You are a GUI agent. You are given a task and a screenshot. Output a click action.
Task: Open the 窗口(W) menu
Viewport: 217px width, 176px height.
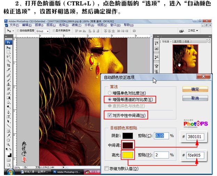coord(115,25)
